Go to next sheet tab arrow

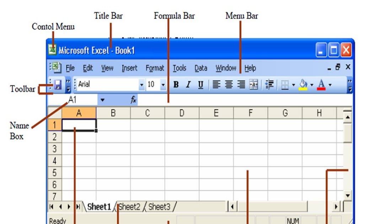click(69, 207)
